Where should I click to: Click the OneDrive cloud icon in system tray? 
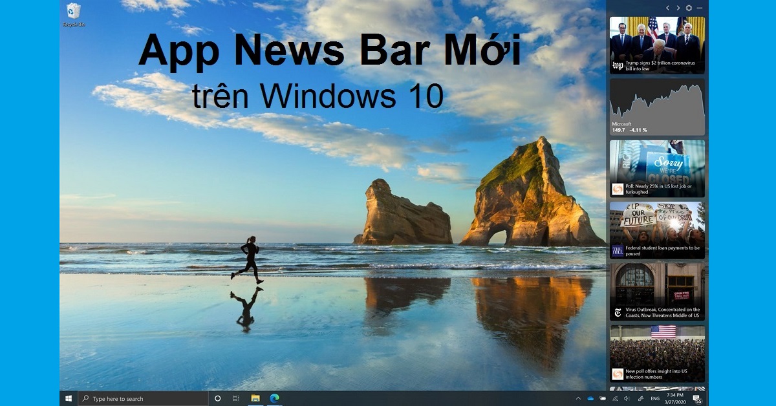(x=590, y=398)
